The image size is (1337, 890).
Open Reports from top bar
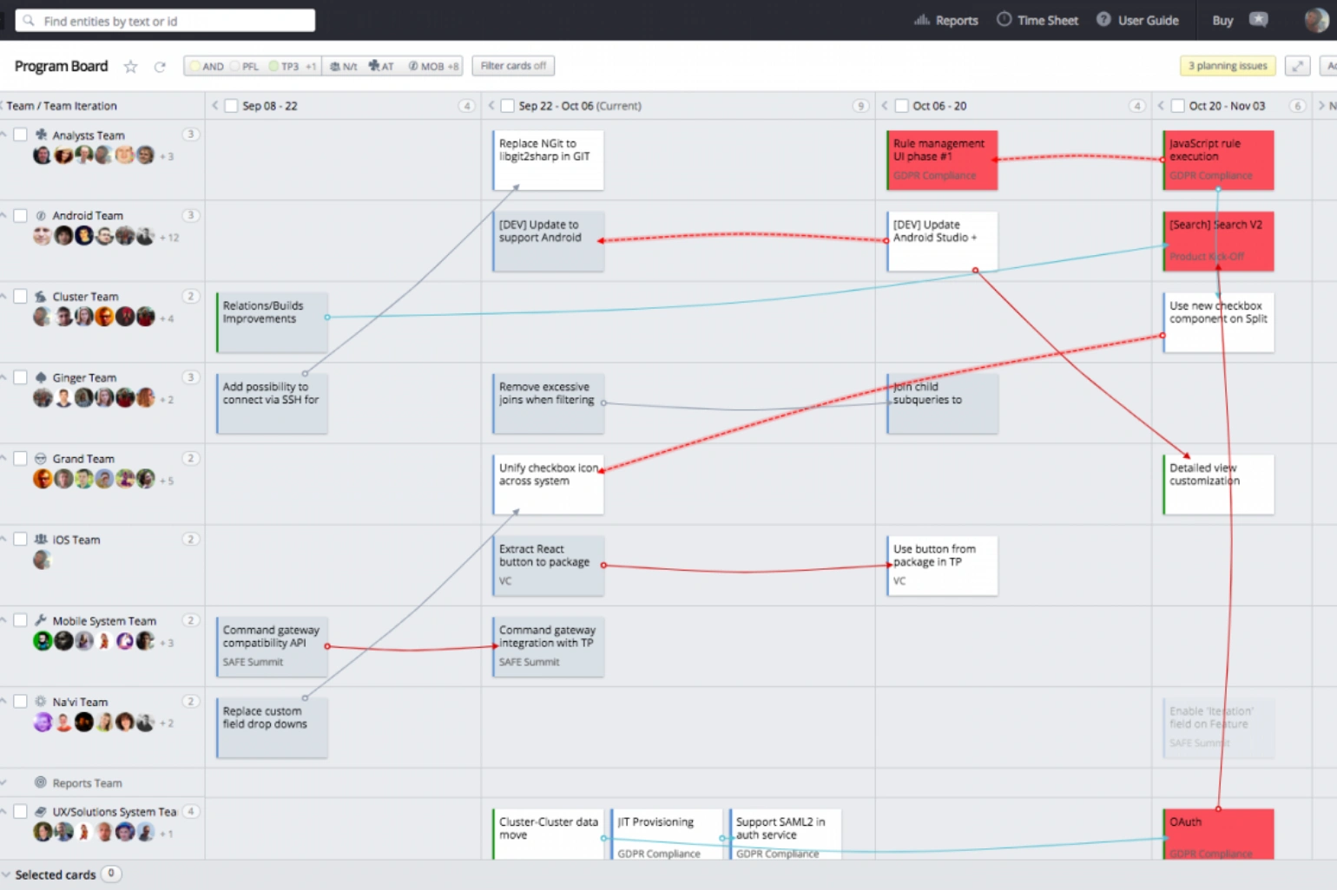(946, 20)
